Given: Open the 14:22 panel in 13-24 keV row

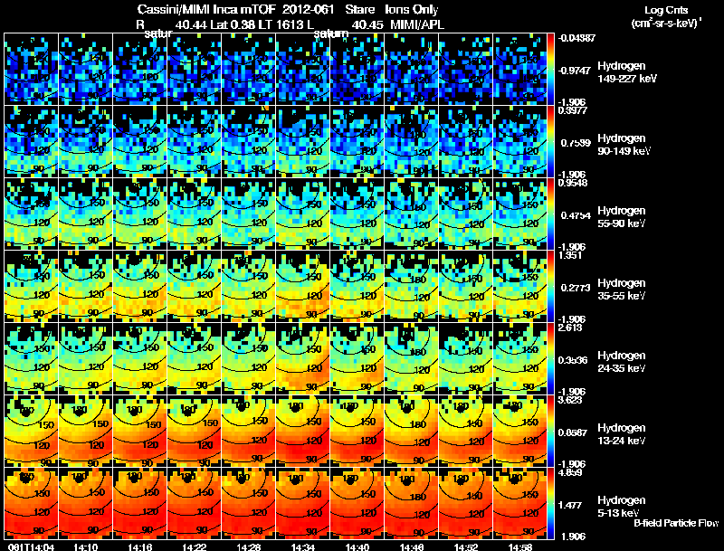Looking at the screenshot, I should pyautogui.click(x=195, y=431).
